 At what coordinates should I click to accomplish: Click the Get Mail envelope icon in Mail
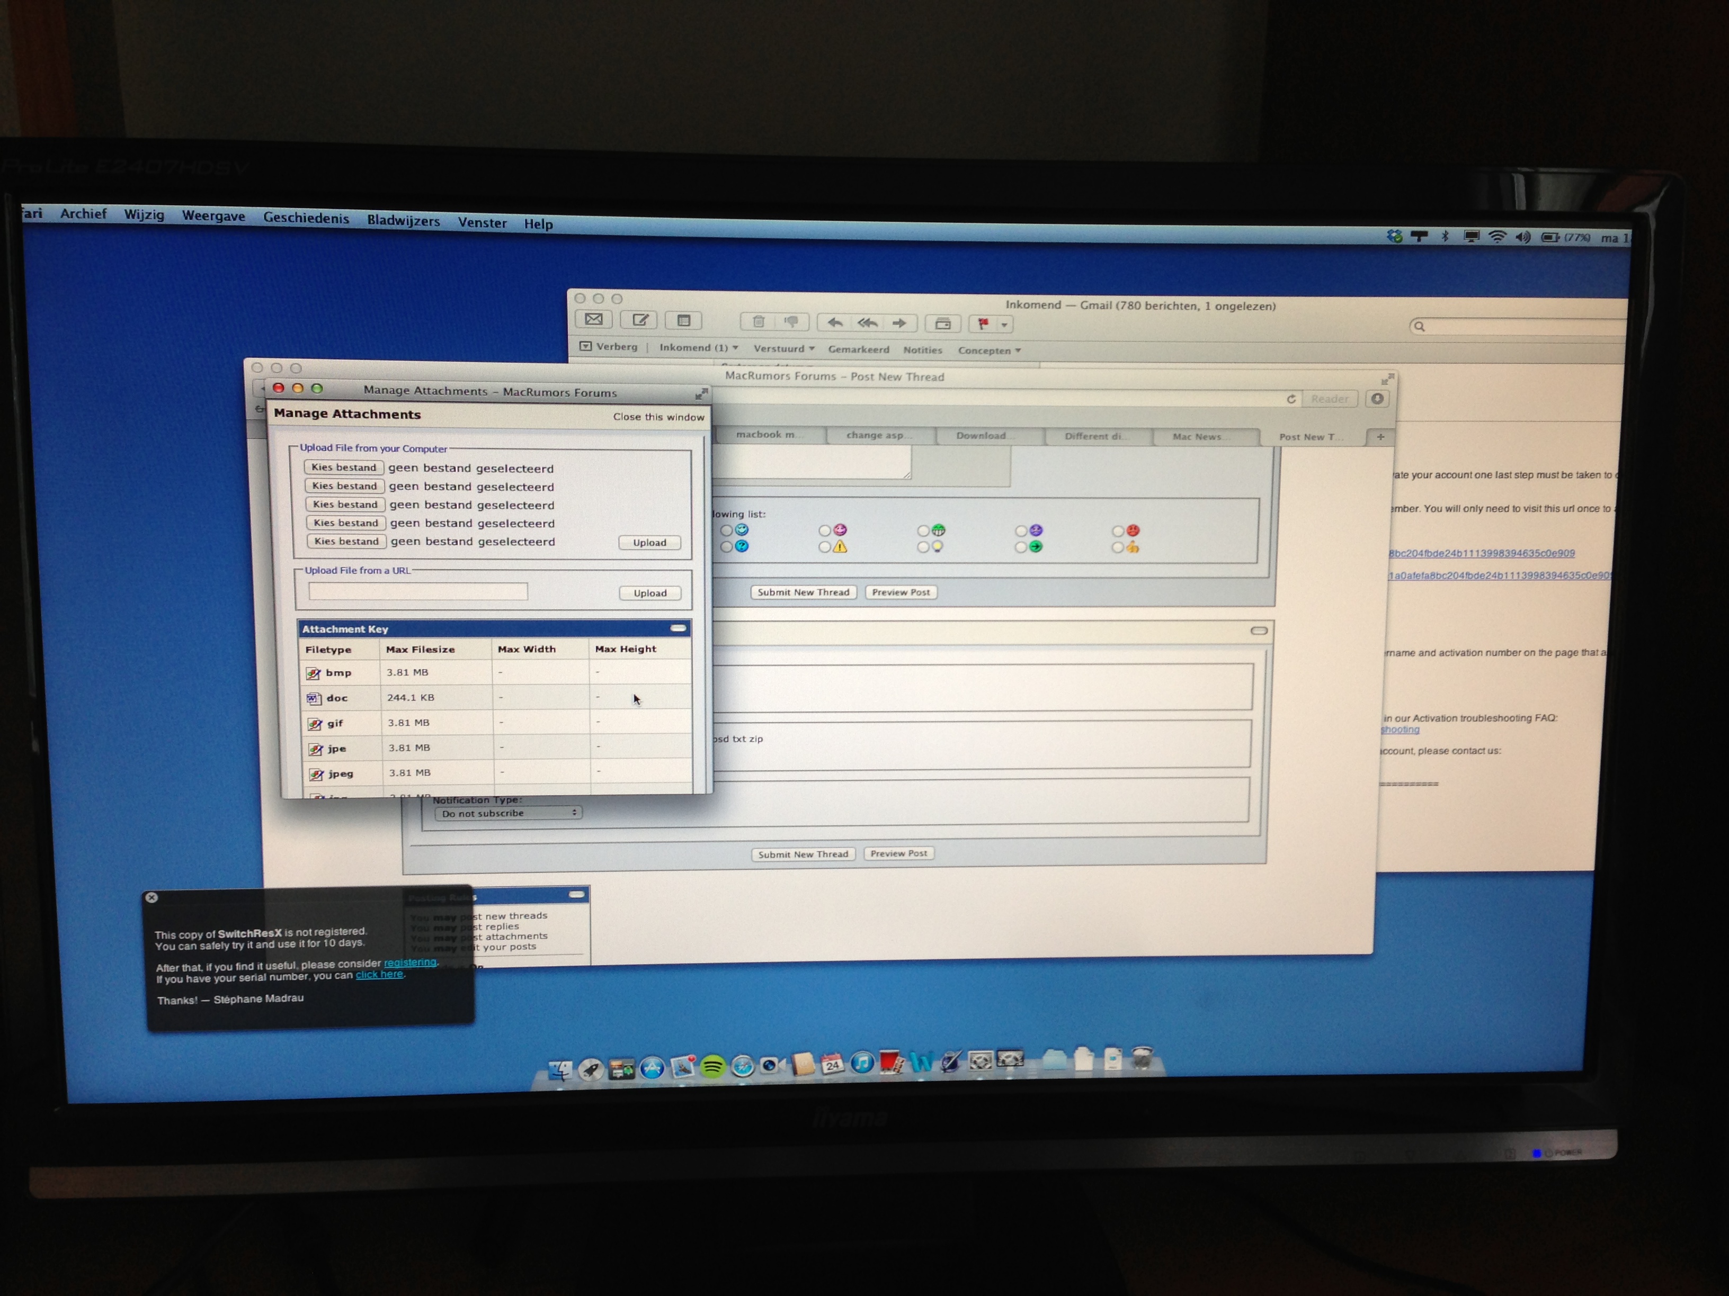pyautogui.click(x=594, y=319)
